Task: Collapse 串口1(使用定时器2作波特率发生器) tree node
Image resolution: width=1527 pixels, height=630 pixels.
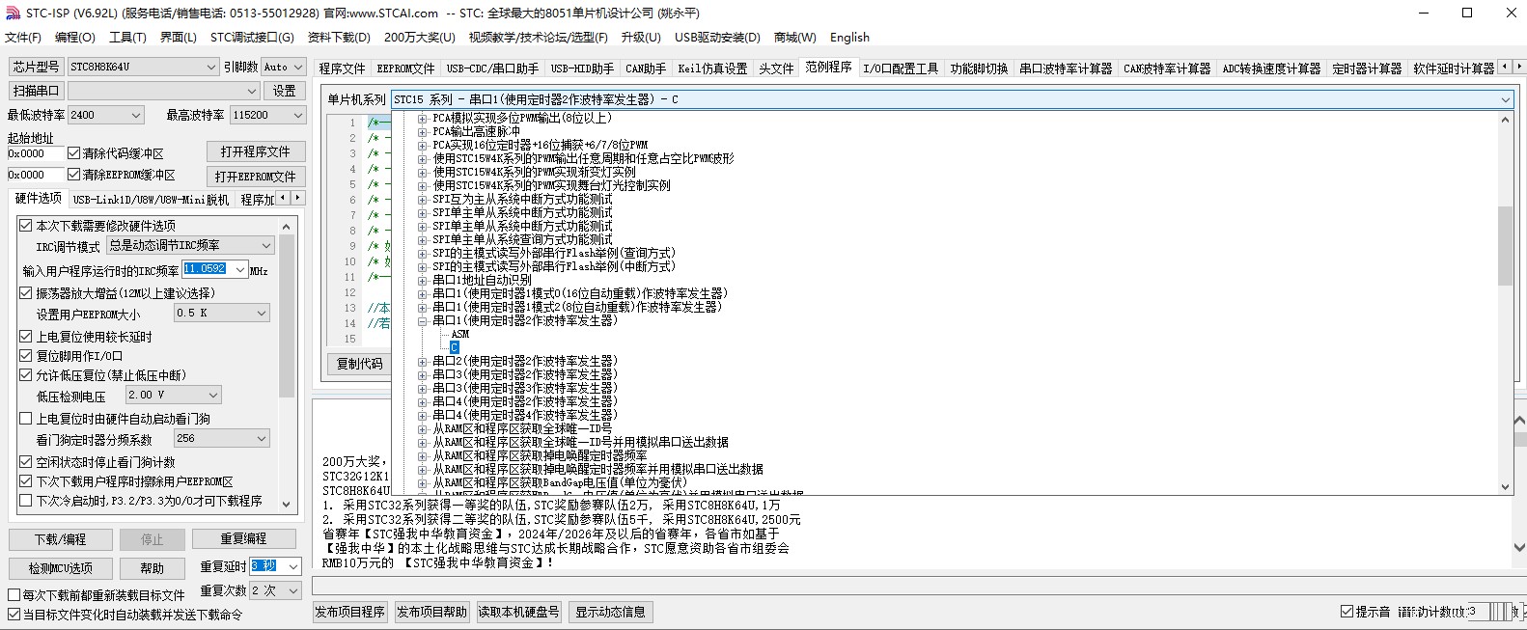Action: [422, 320]
